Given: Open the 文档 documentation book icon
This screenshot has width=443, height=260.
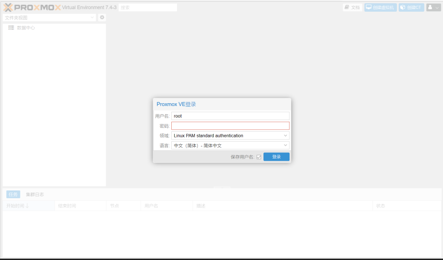Looking at the screenshot, I should 347,7.
